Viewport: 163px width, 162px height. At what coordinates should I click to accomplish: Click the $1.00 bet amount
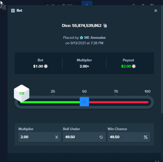tap(38, 66)
